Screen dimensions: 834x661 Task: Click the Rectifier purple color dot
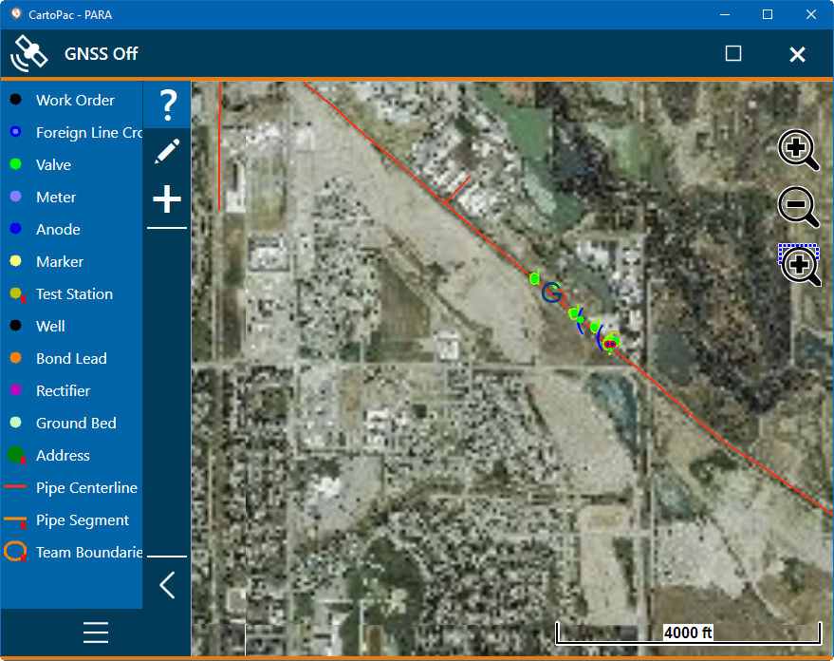tap(15, 390)
